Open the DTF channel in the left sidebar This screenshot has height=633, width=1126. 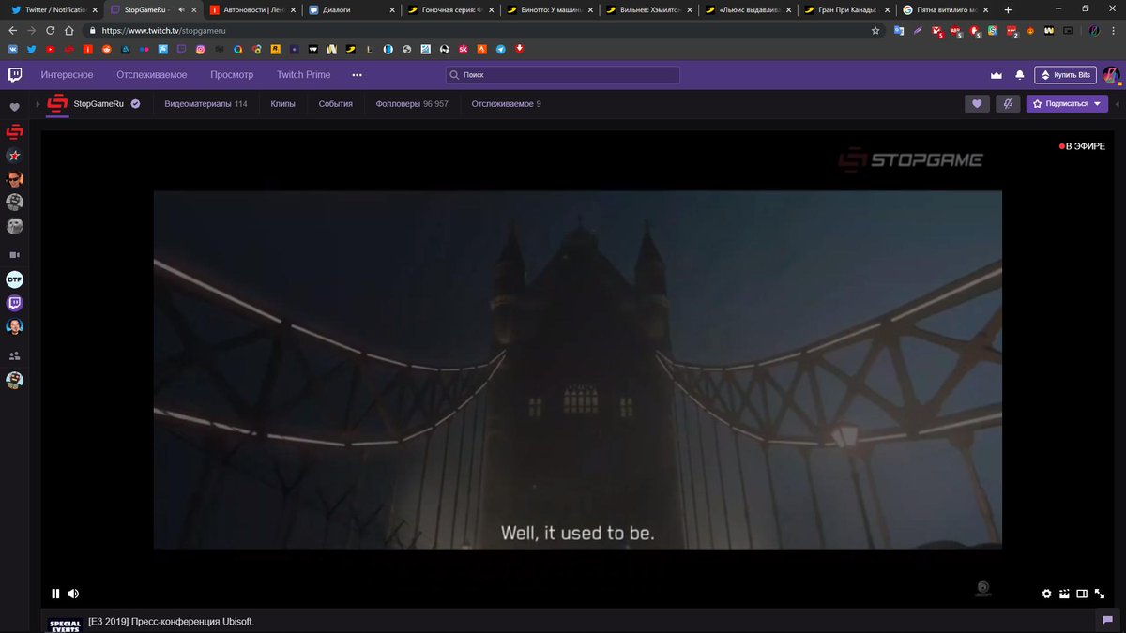click(14, 279)
